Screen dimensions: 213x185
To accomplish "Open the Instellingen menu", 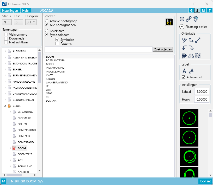I will point(10,11).
